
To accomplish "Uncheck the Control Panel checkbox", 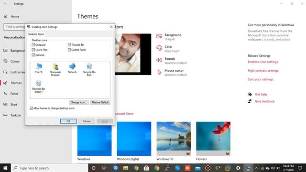I will (69, 50).
